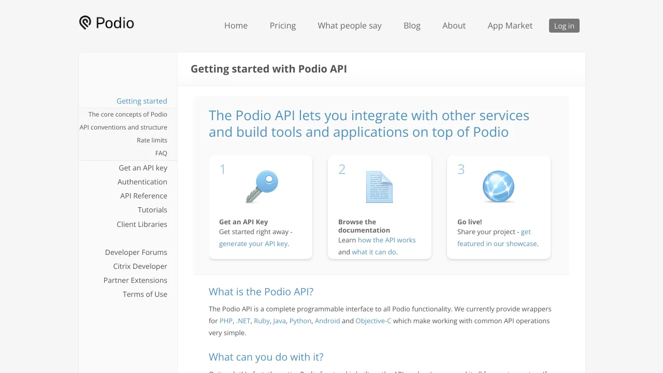The width and height of the screenshot is (663, 373).
Task: Open the PHP wrapper link
Action: [x=226, y=321]
